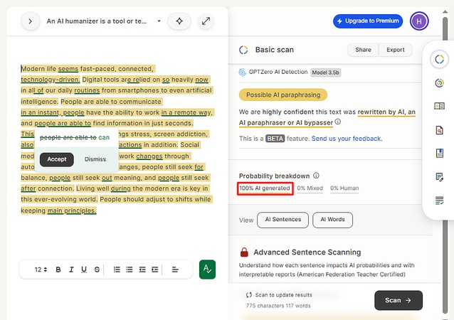Click the info icon beside AI bypasser

(x=337, y=122)
